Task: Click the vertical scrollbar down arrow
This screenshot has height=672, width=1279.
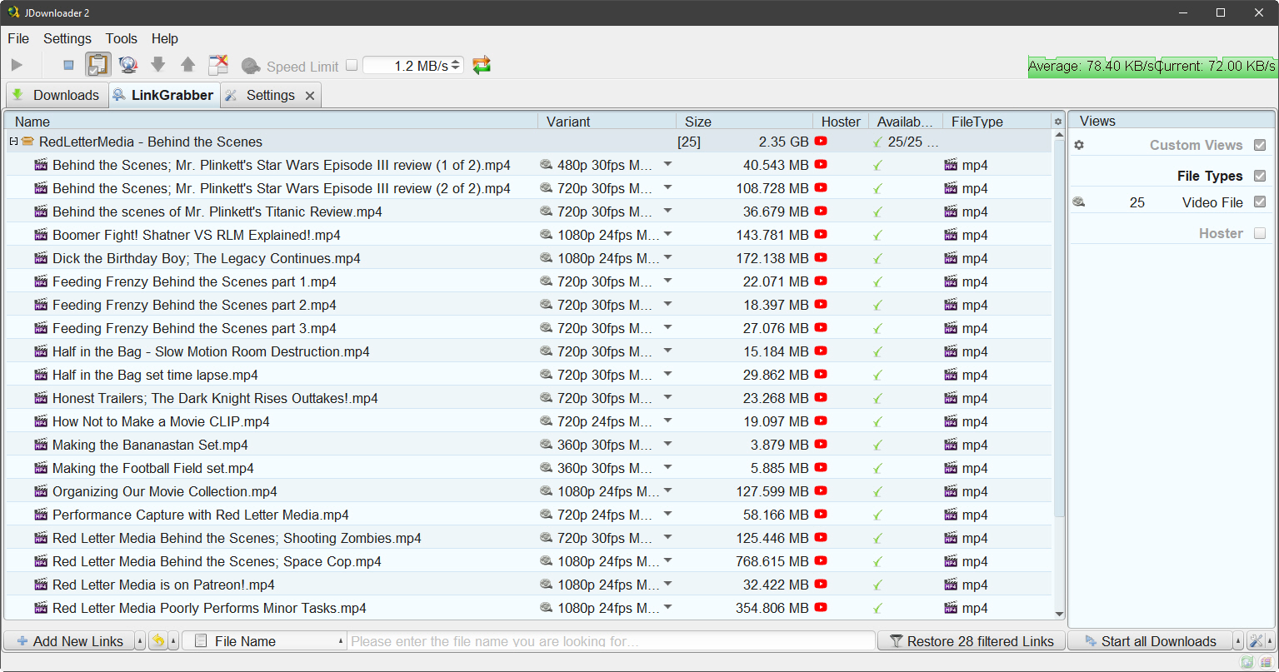Action: (1060, 615)
